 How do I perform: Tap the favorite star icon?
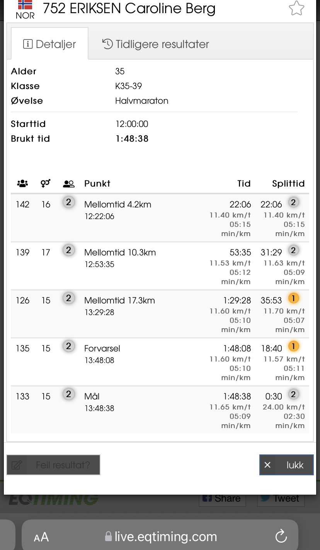(x=296, y=8)
